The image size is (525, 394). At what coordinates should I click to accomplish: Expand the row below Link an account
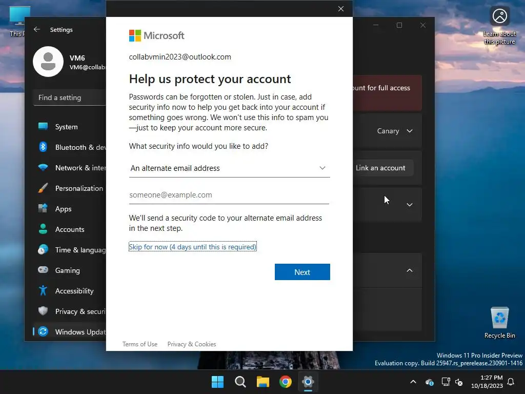click(410, 205)
